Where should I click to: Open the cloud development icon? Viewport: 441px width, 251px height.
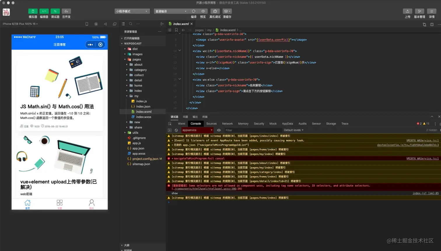(x=66, y=11)
